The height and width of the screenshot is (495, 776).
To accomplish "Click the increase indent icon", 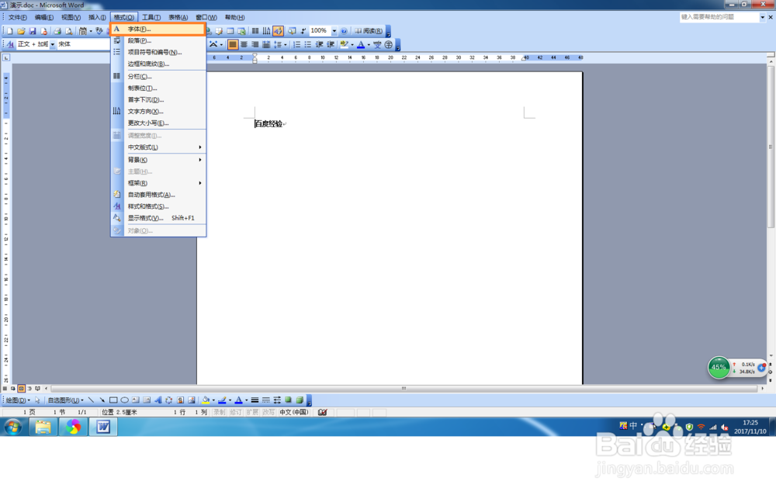I will tap(331, 44).
